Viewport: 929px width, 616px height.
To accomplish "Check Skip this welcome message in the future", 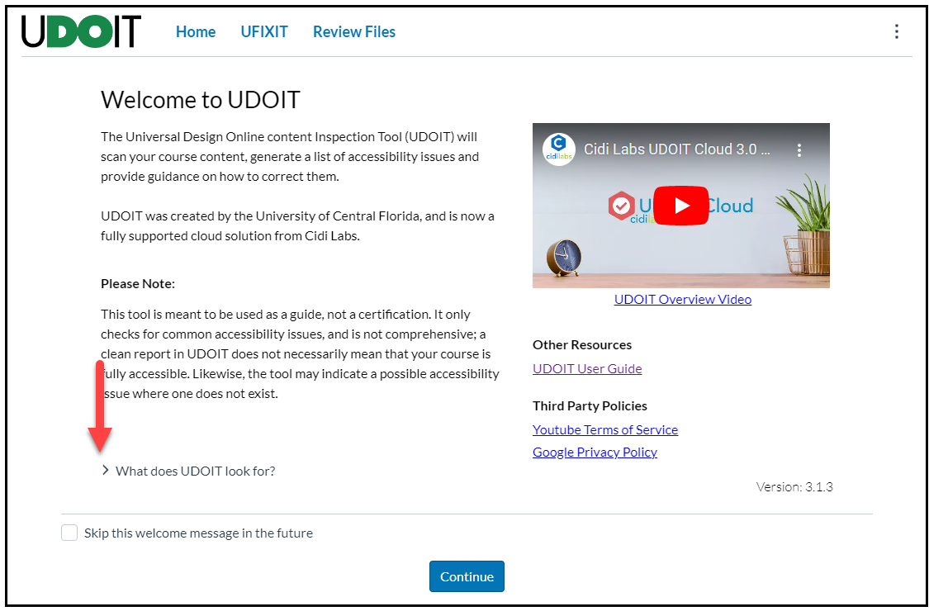I will [69, 533].
